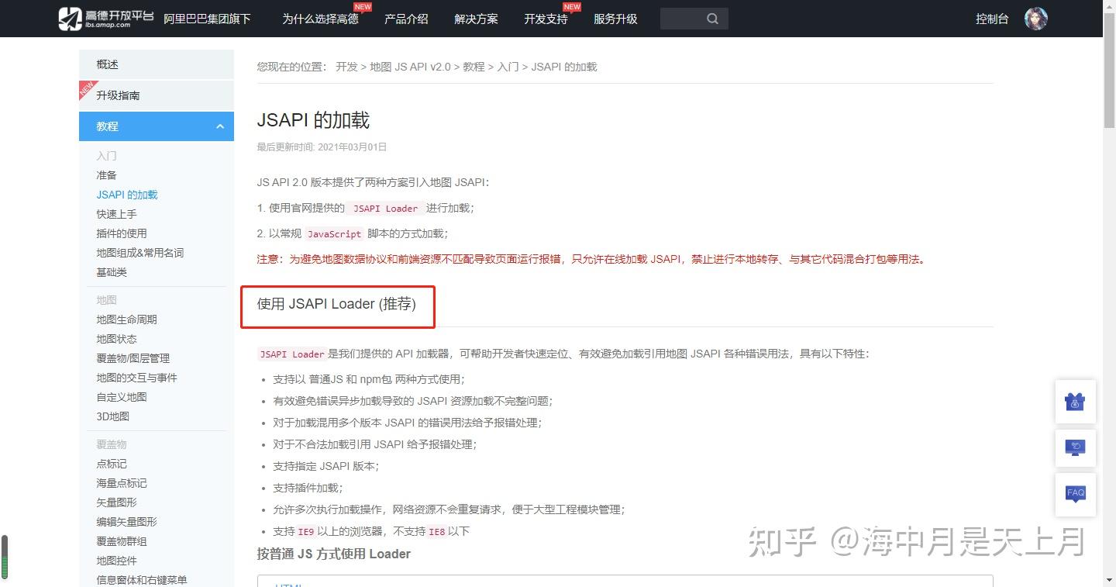Open the 3D地图 sidebar link
Screen dimensions: 1116x587
[113, 416]
